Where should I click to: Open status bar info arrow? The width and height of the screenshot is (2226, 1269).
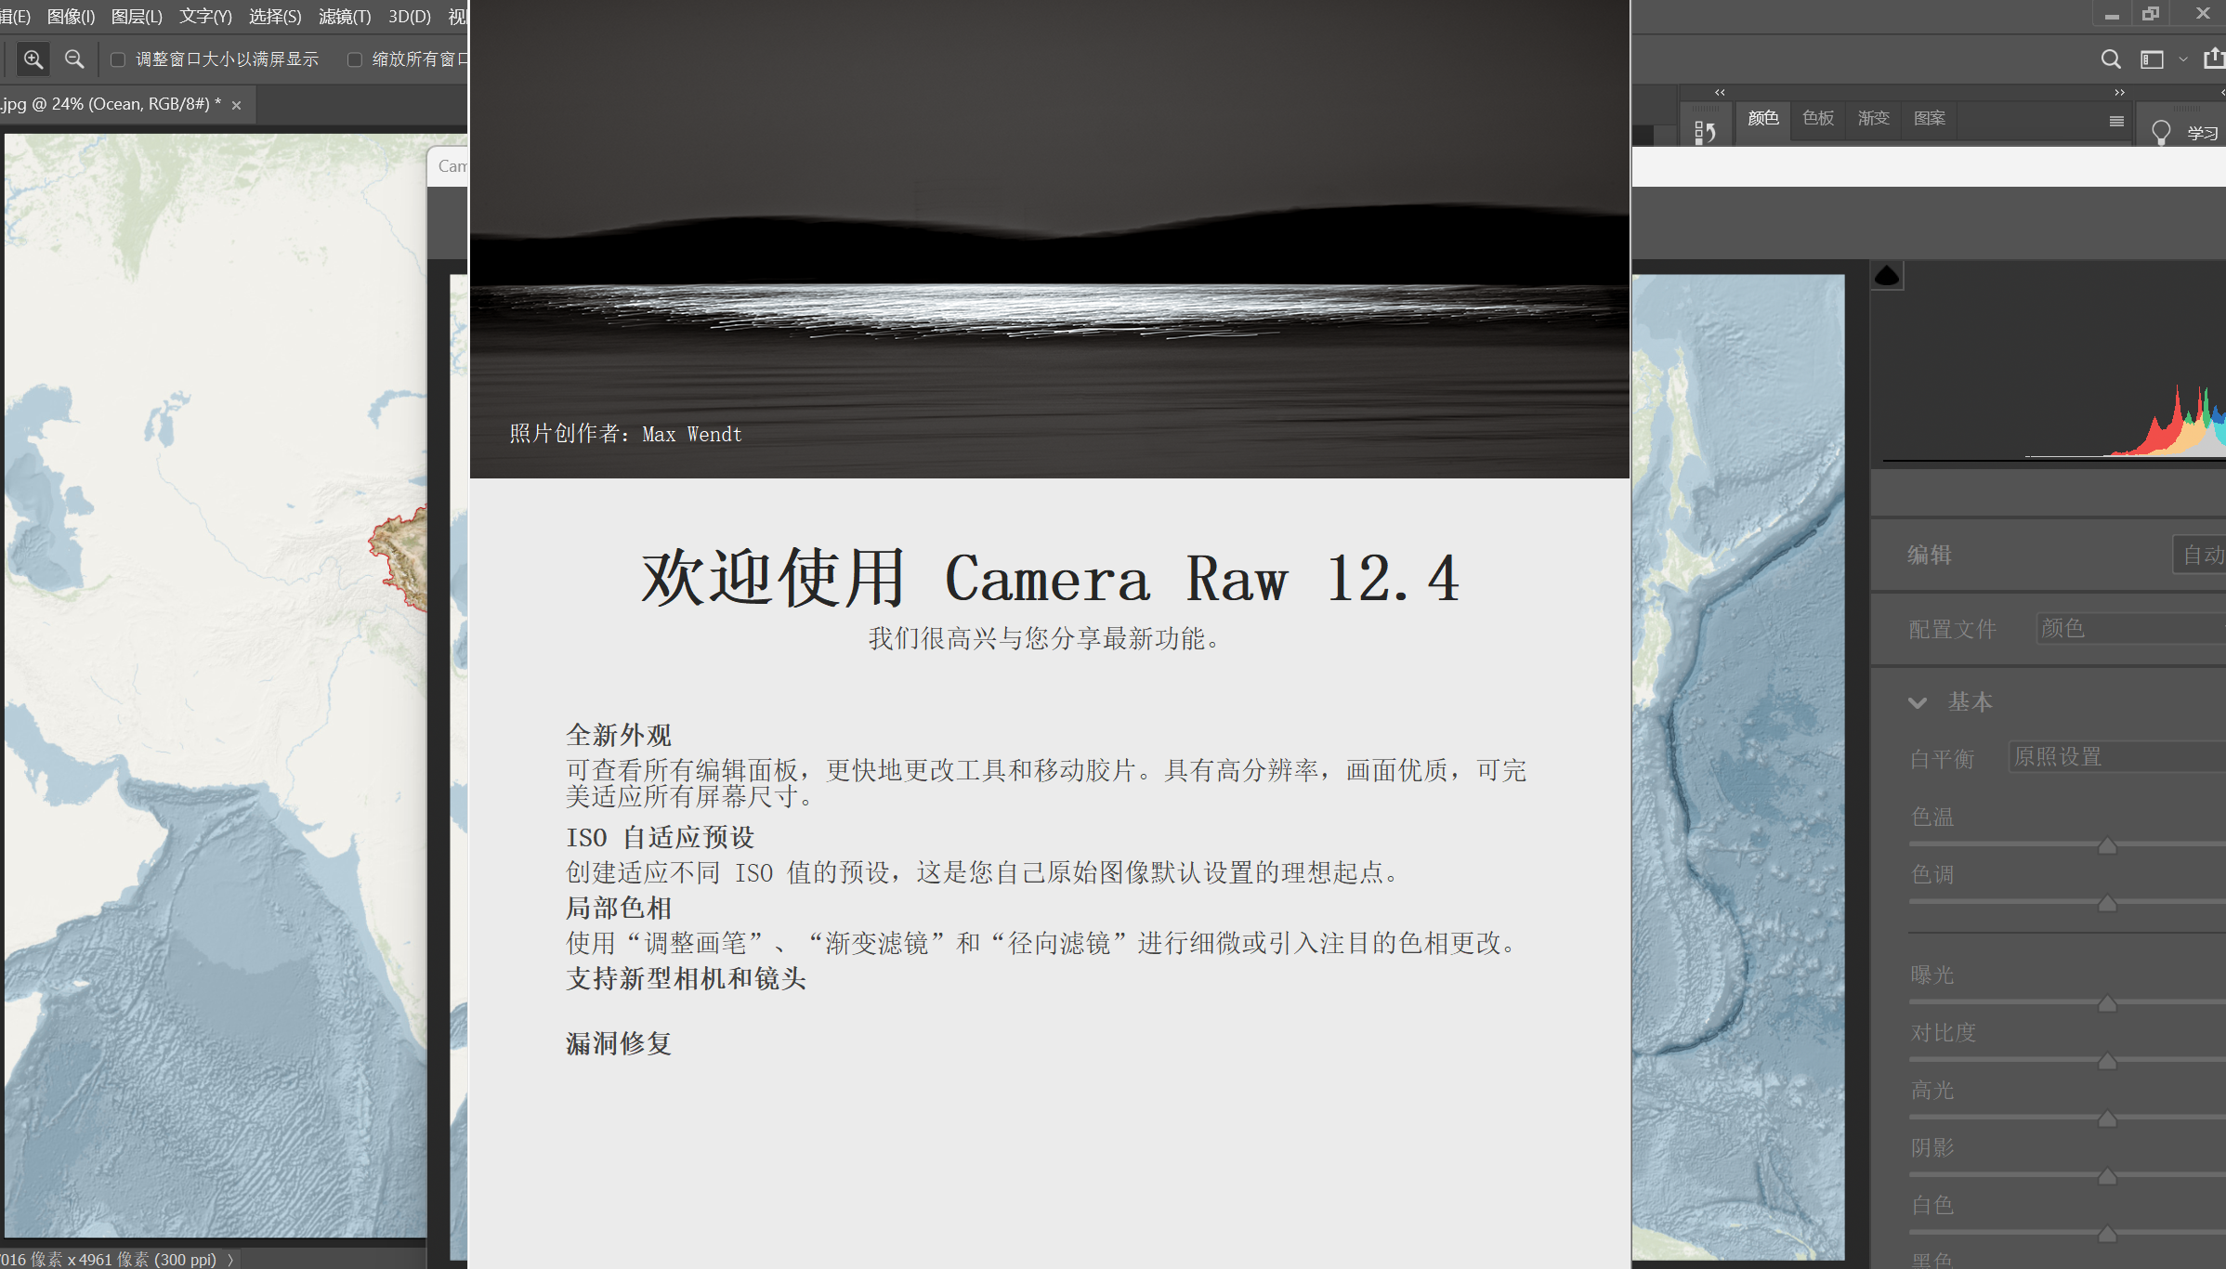pyautogui.click(x=230, y=1260)
